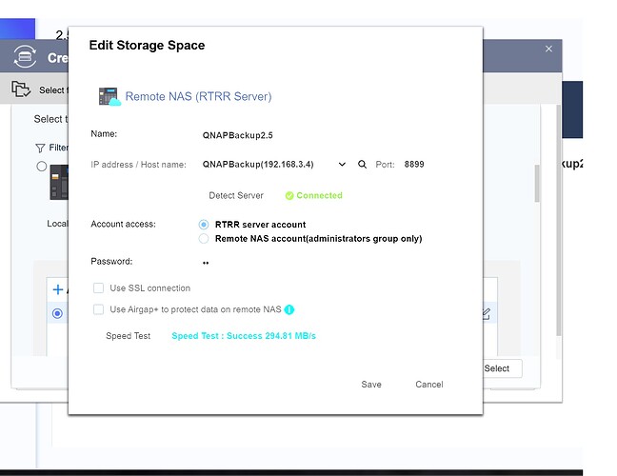Click the Filter funnel icon

coord(39,148)
